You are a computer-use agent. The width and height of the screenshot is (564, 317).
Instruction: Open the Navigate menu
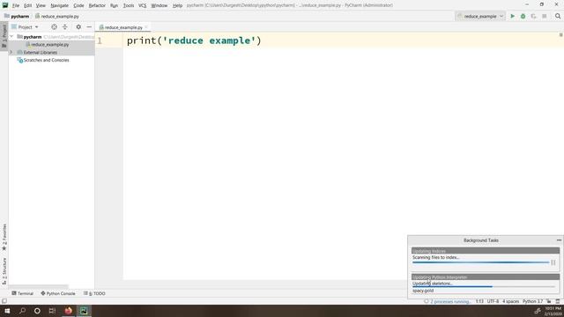click(x=59, y=5)
